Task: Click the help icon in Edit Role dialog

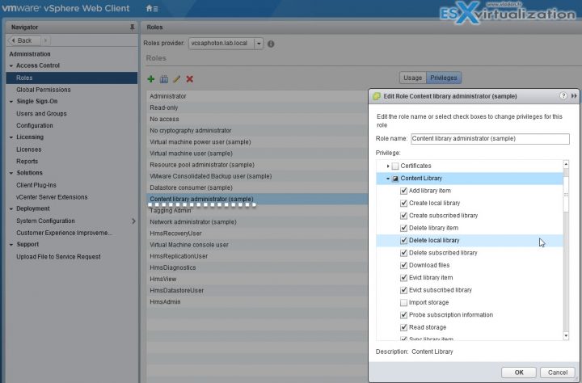Action: tap(563, 96)
